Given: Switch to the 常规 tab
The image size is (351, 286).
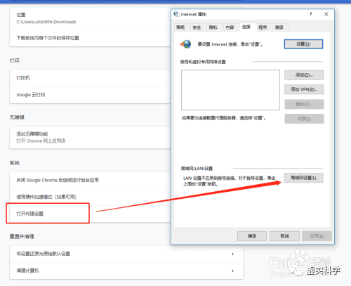Looking at the screenshot, I should pos(180,27).
